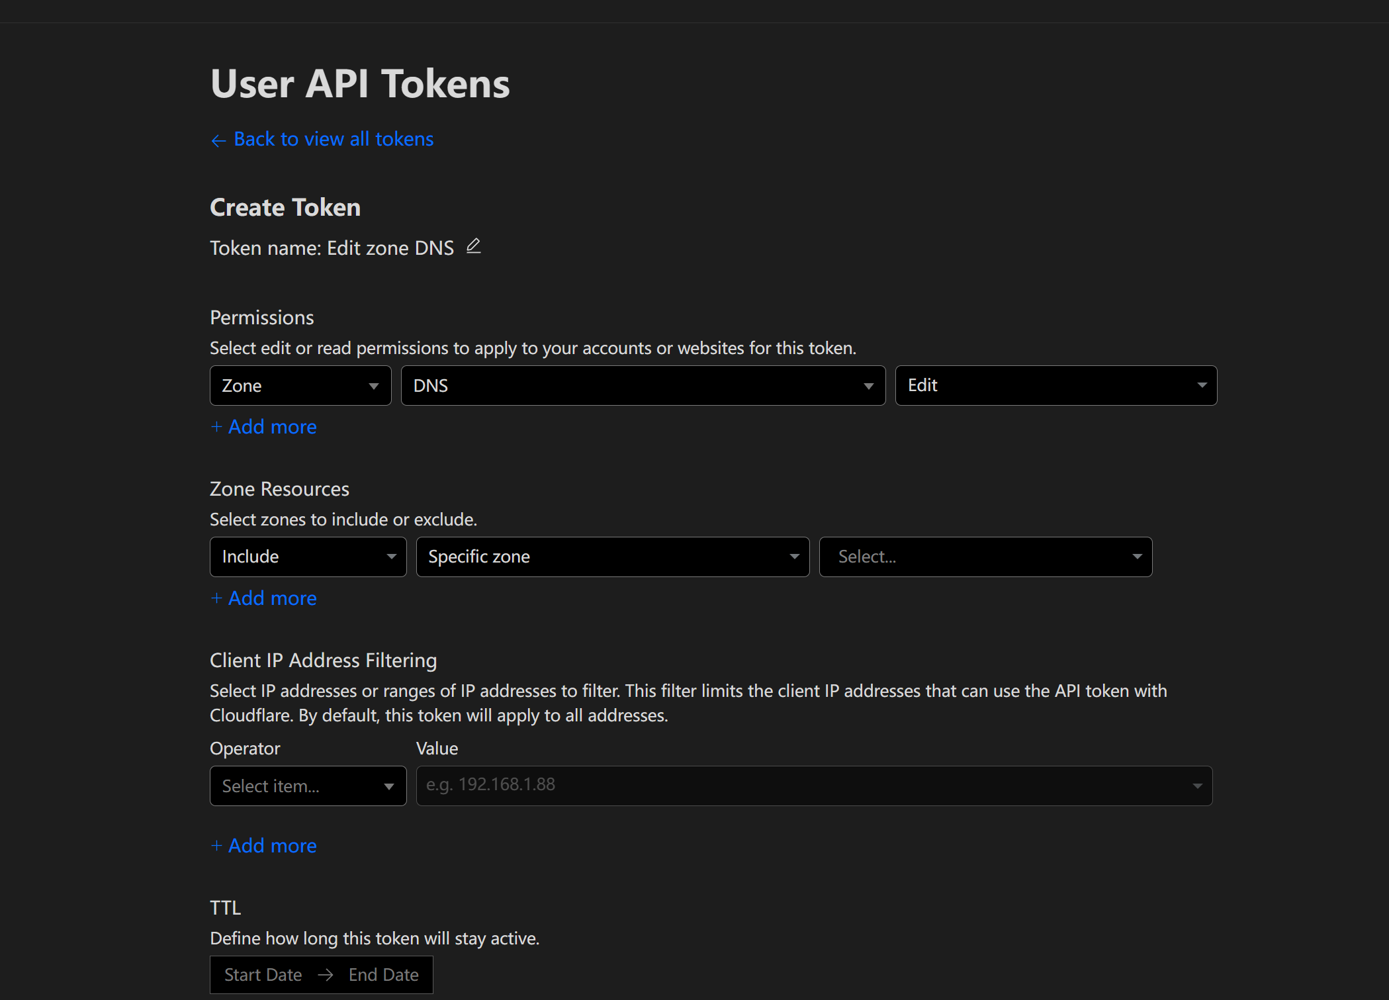Select the 'Zone Resources' section heading
Screen dimensions: 1389x1000
(279, 489)
